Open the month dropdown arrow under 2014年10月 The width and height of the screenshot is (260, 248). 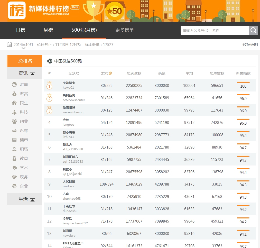click(24, 48)
